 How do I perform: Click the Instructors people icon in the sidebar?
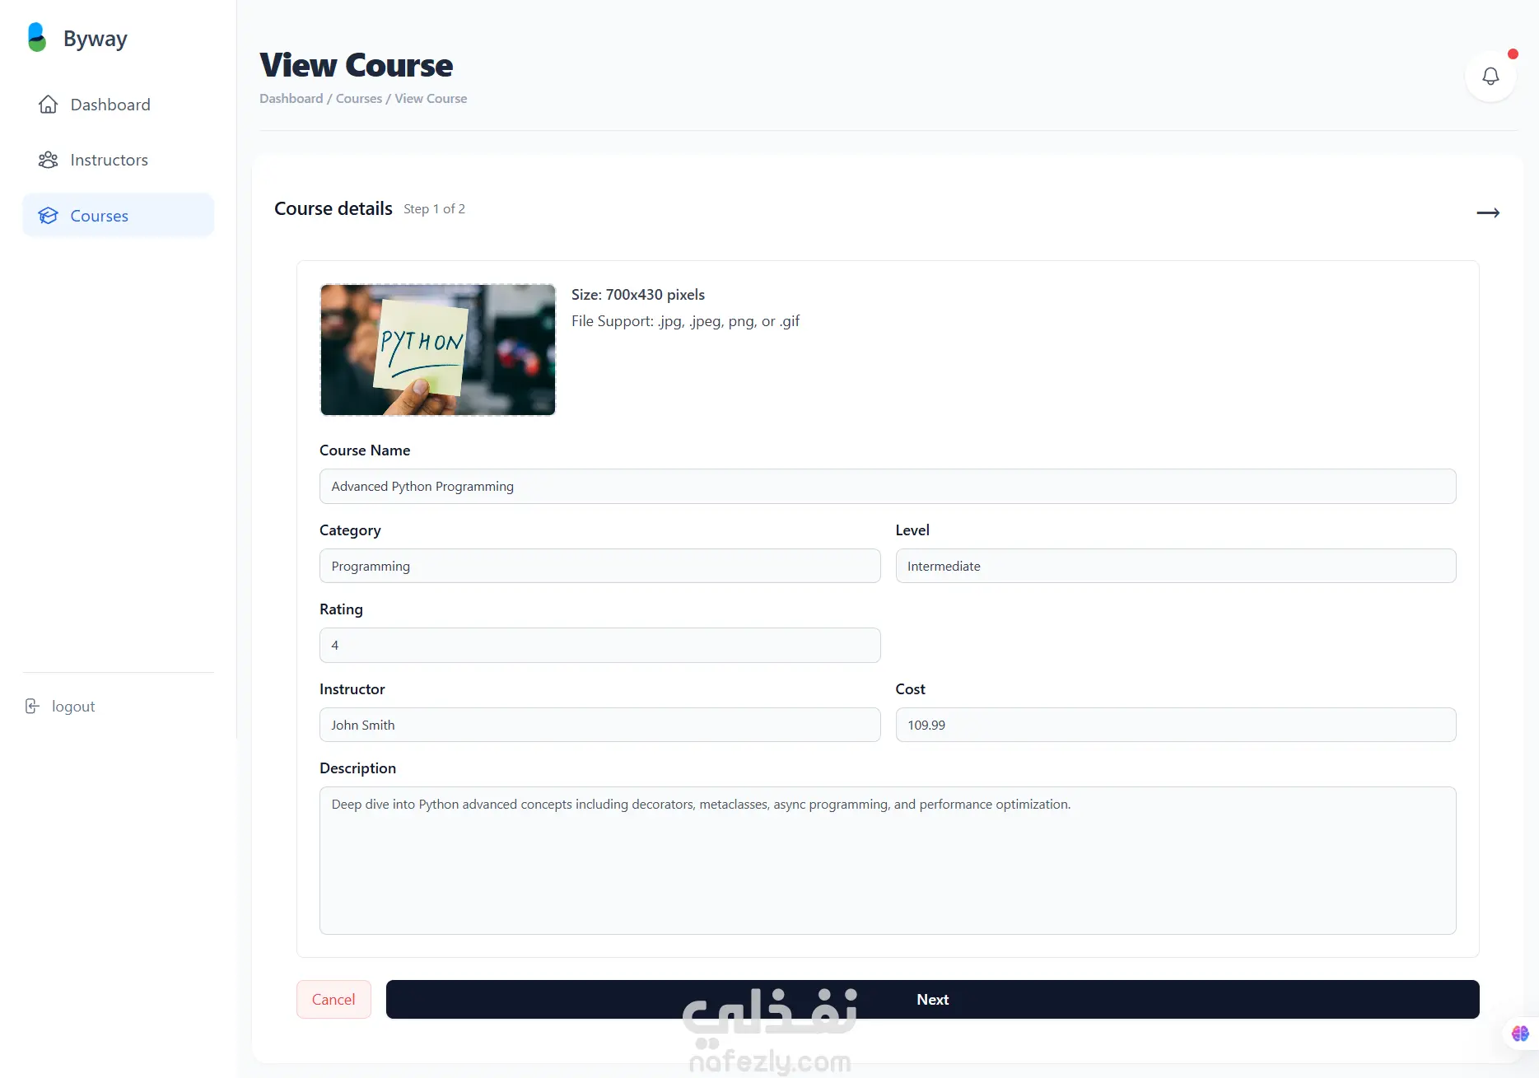tap(48, 160)
